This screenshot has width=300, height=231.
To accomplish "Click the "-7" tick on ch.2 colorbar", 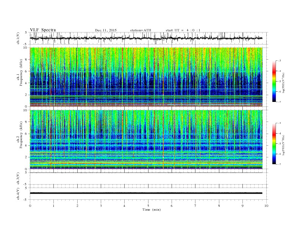I will click(x=279, y=164).
